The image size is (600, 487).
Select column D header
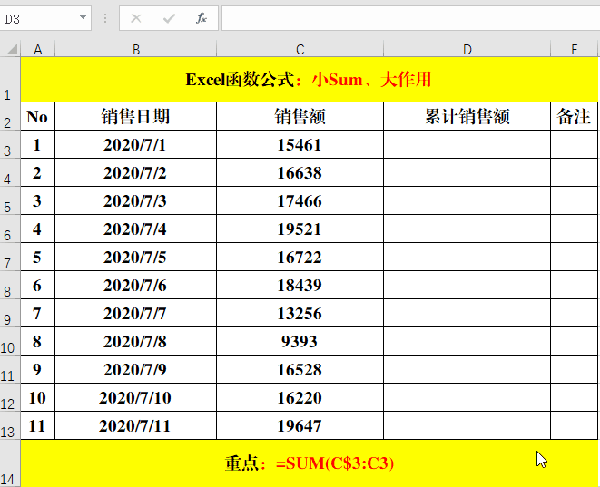467,49
